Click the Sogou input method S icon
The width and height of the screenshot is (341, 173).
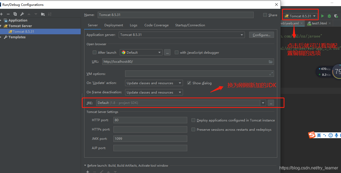coord(312,135)
